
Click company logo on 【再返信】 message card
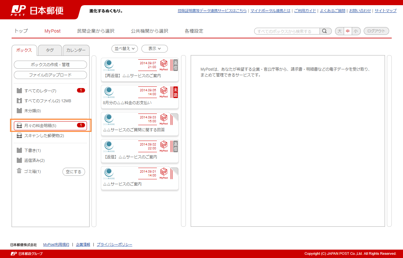[109, 65]
